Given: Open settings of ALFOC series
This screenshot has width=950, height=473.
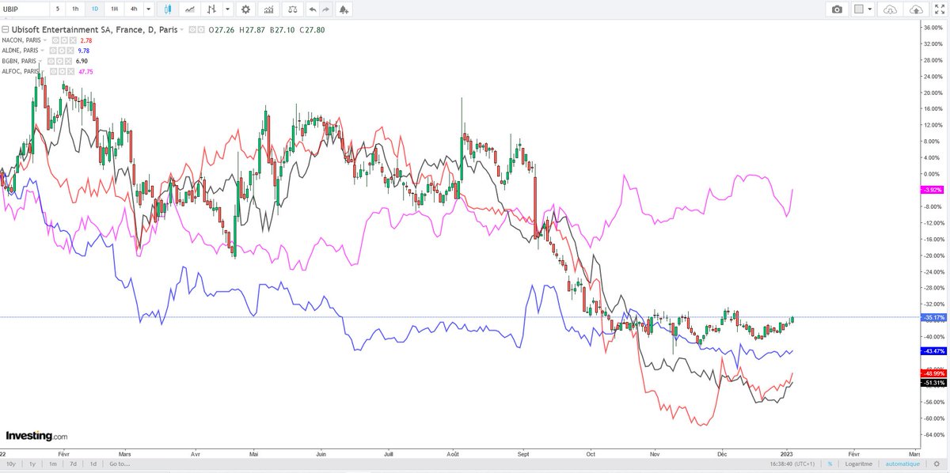Looking at the screenshot, I should pos(62,71).
